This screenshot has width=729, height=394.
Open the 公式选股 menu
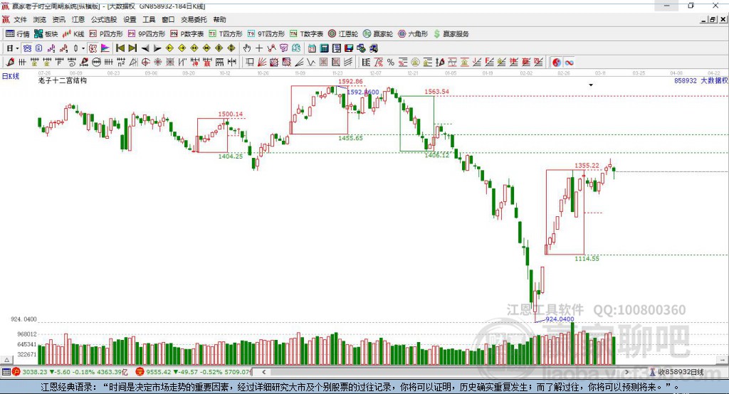[x=104, y=19]
